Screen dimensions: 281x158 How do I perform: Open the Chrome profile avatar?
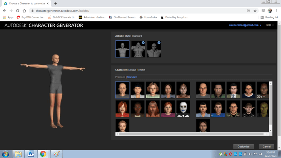click(x=270, y=11)
